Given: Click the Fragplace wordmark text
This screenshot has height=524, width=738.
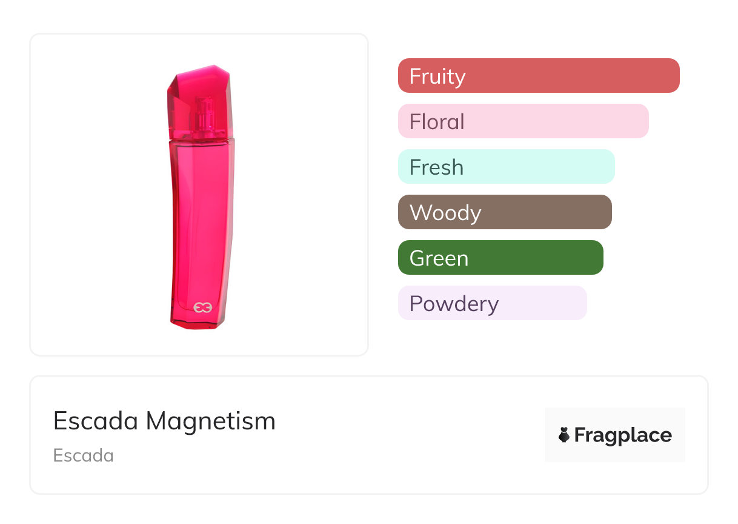Looking at the screenshot, I should tap(623, 435).
